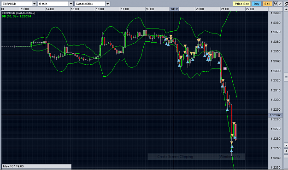The image size is (288, 170).
Task: Click the 19:05 highlighted time label
Action: [x=174, y=9]
